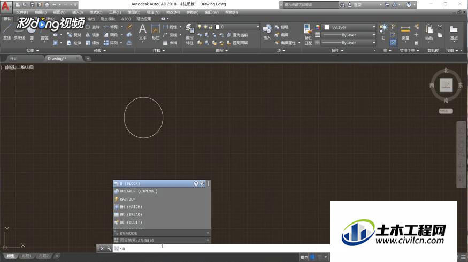Click the command line input field
The width and height of the screenshot is (468, 262).
click(221, 248)
